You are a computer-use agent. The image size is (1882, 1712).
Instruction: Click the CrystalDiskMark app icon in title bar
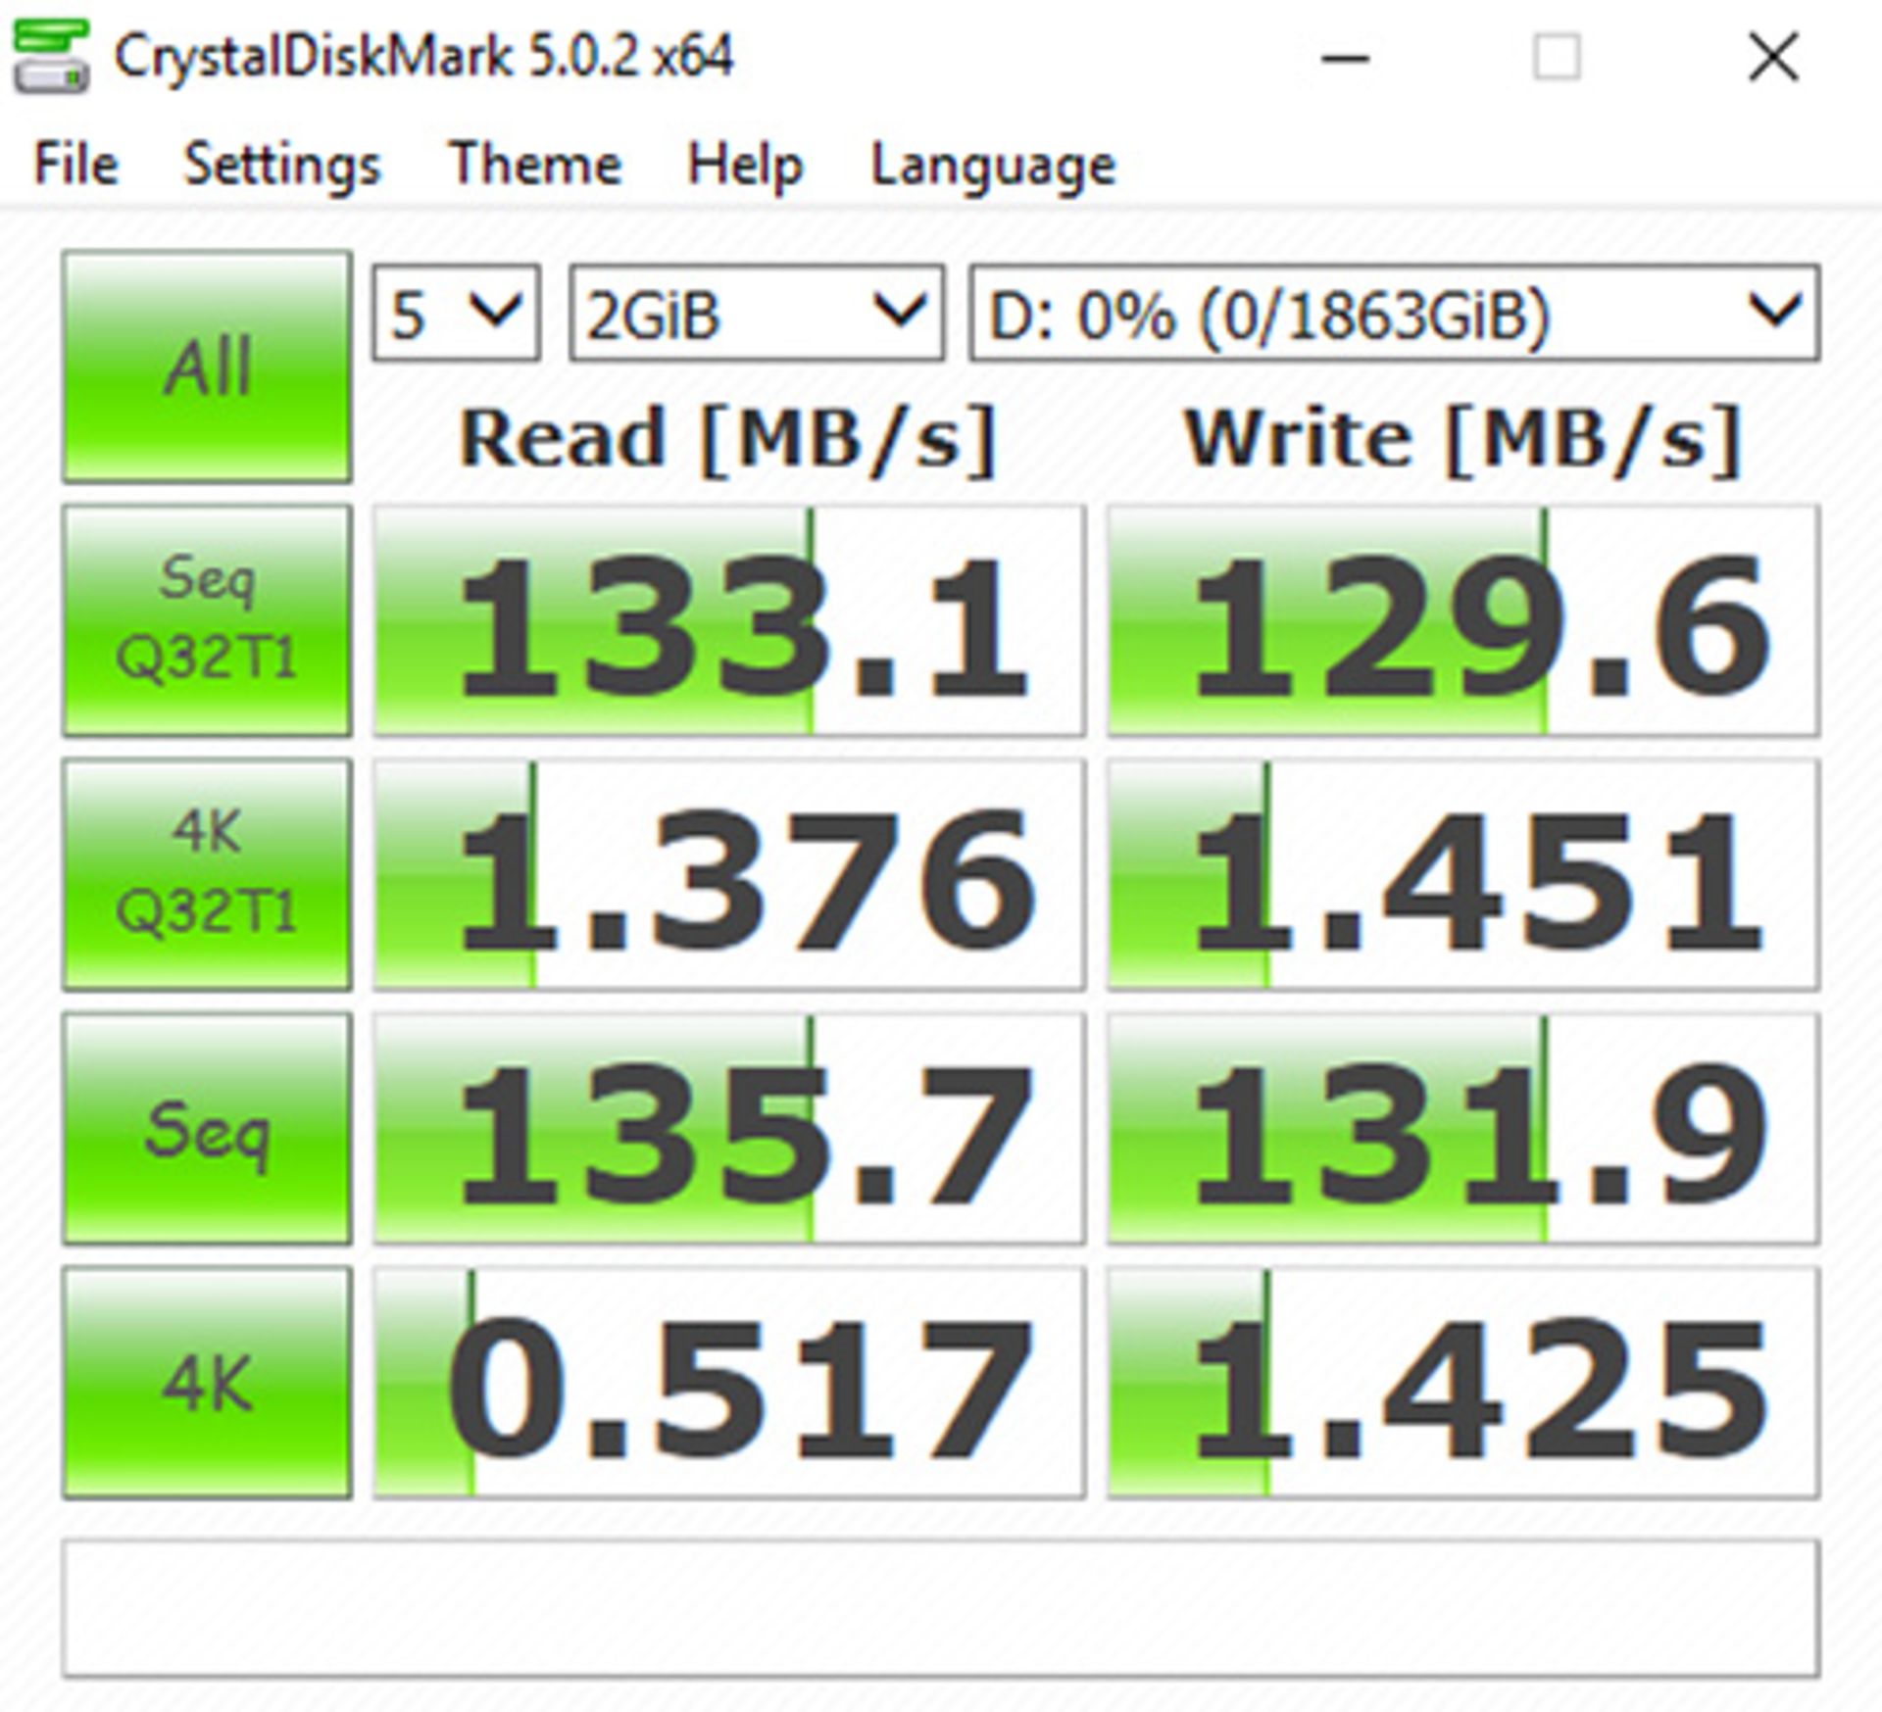coord(51,58)
